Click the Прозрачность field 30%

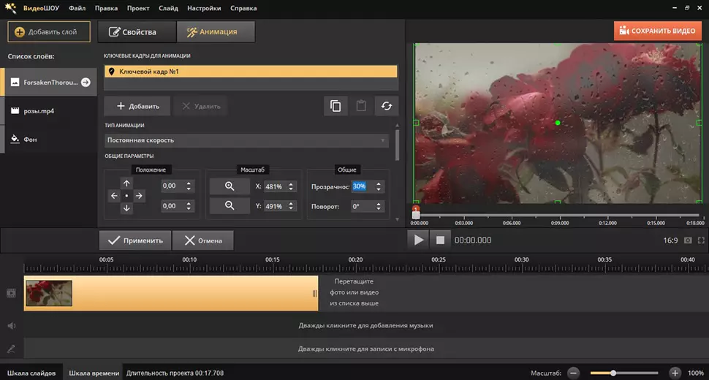click(363, 186)
